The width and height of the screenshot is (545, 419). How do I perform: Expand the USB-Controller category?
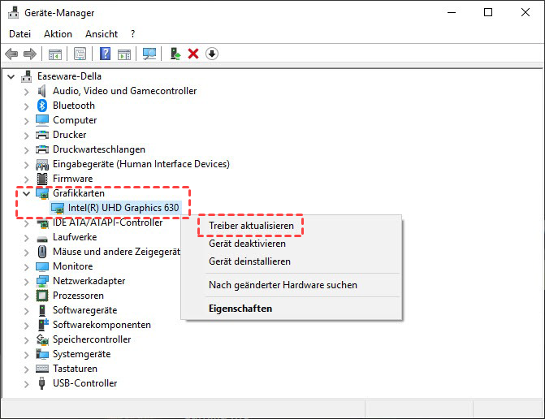(x=27, y=384)
